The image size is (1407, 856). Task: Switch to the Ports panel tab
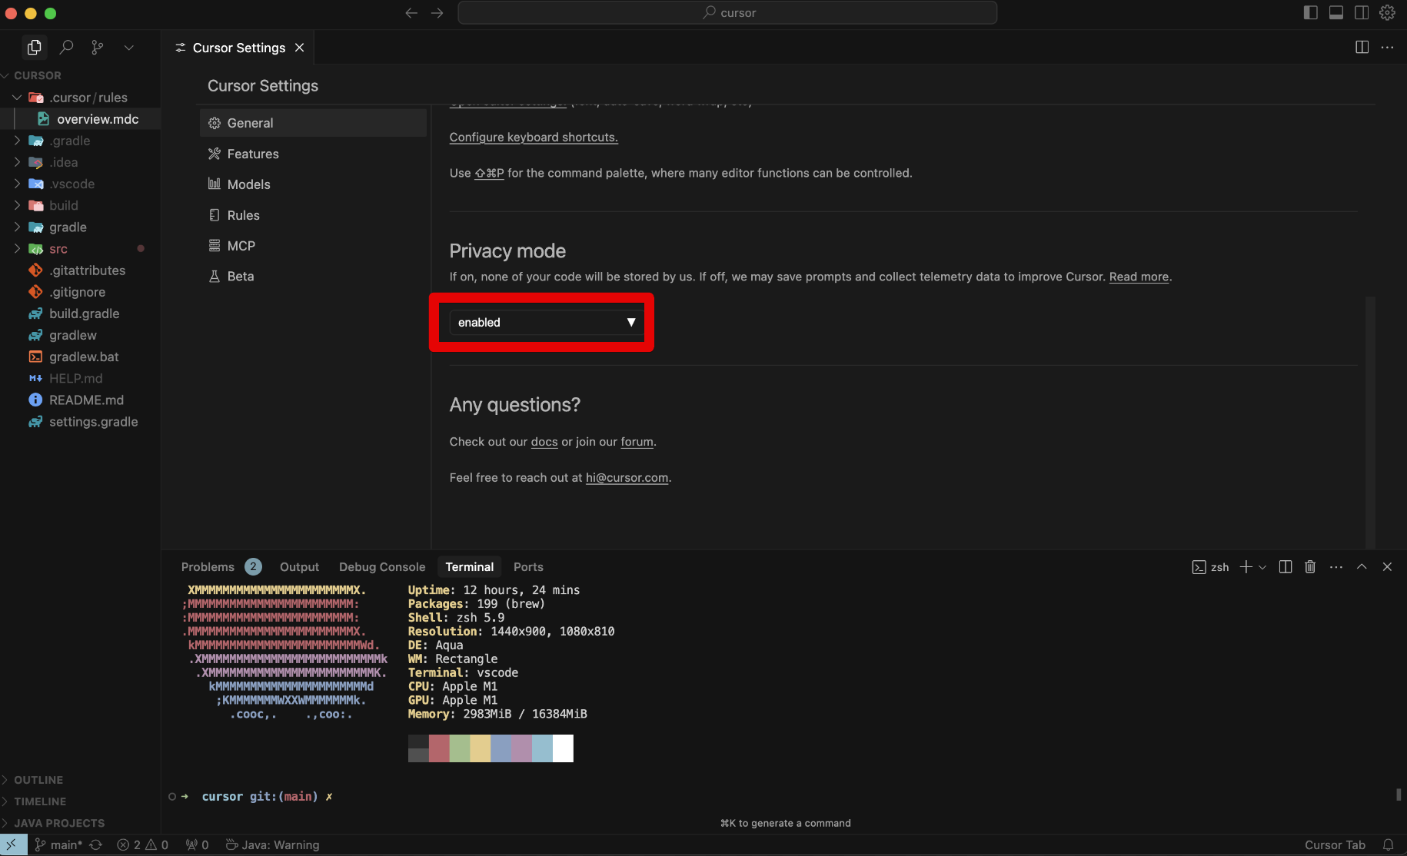click(x=528, y=566)
